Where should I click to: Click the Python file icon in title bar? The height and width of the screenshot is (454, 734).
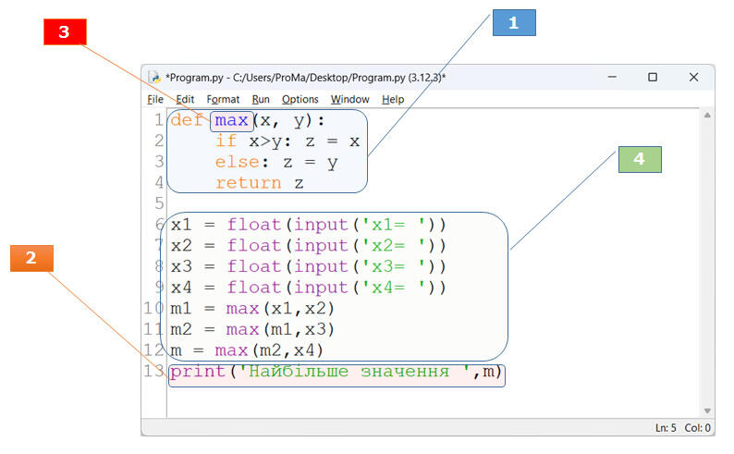coord(154,78)
